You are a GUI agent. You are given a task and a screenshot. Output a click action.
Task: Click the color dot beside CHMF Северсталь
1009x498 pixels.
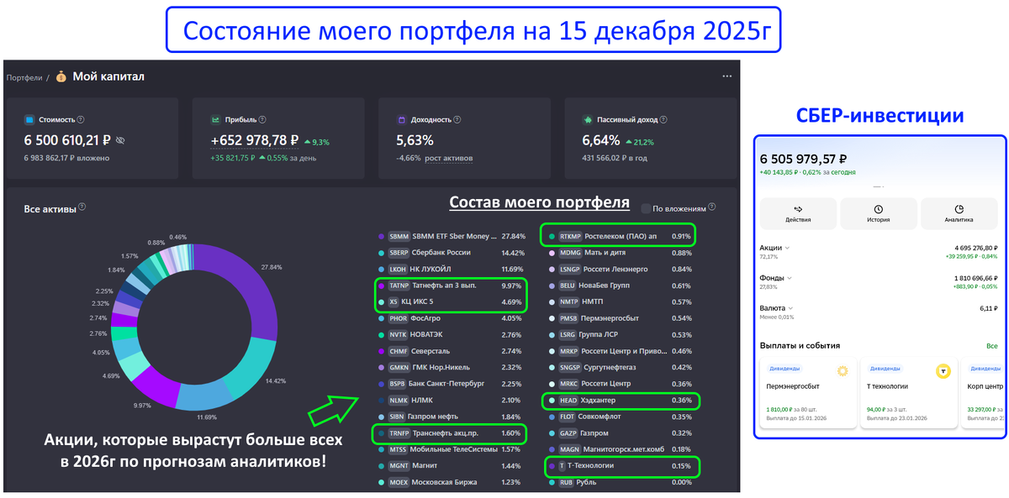tap(382, 352)
